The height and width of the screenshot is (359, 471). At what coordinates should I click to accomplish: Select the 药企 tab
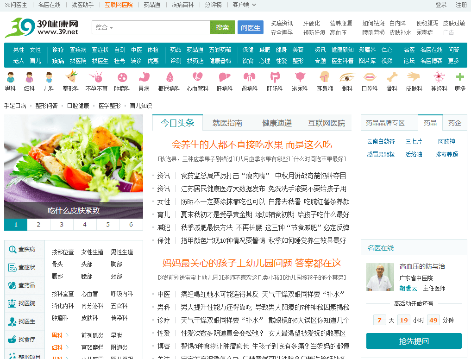click(x=455, y=123)
